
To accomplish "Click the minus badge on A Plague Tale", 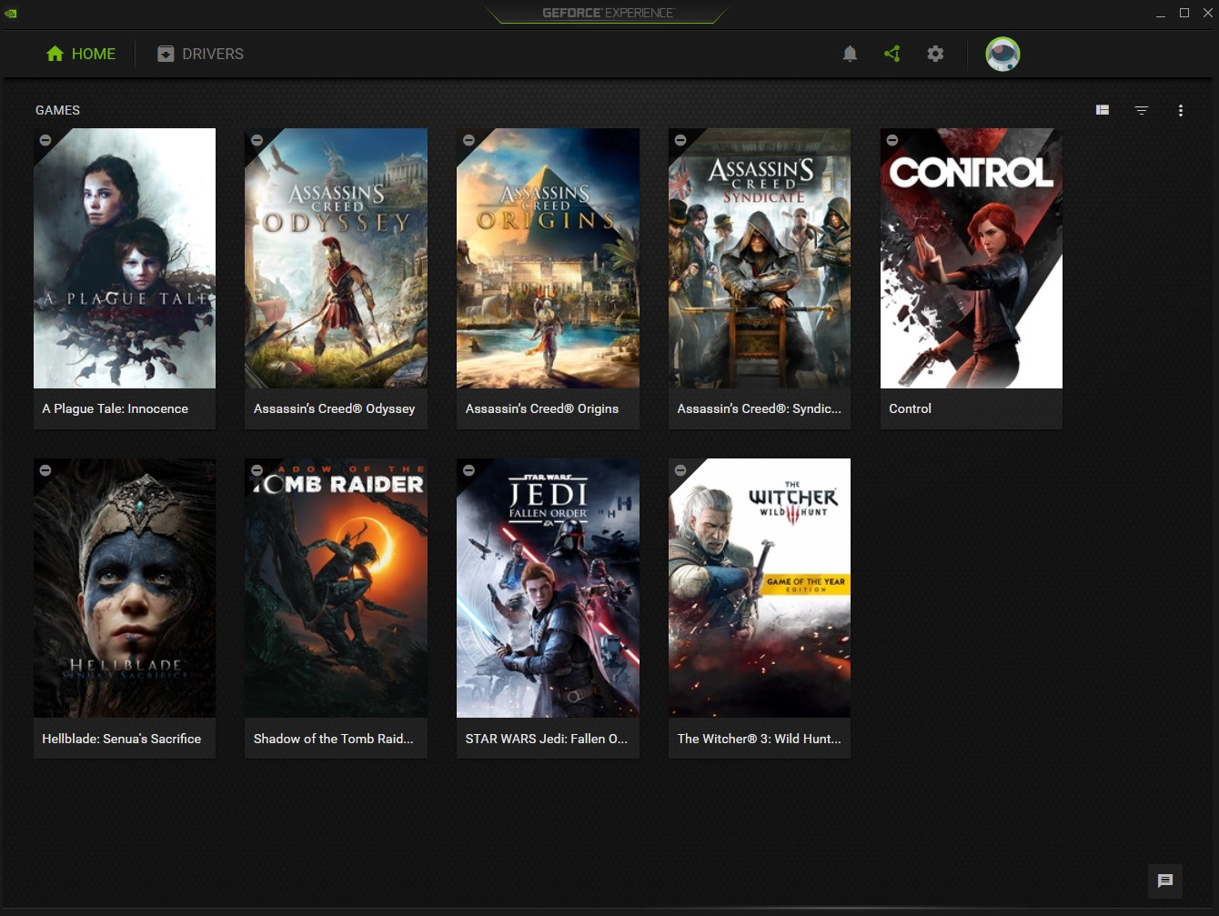I will pyautogui.click(x=45, y=140).
